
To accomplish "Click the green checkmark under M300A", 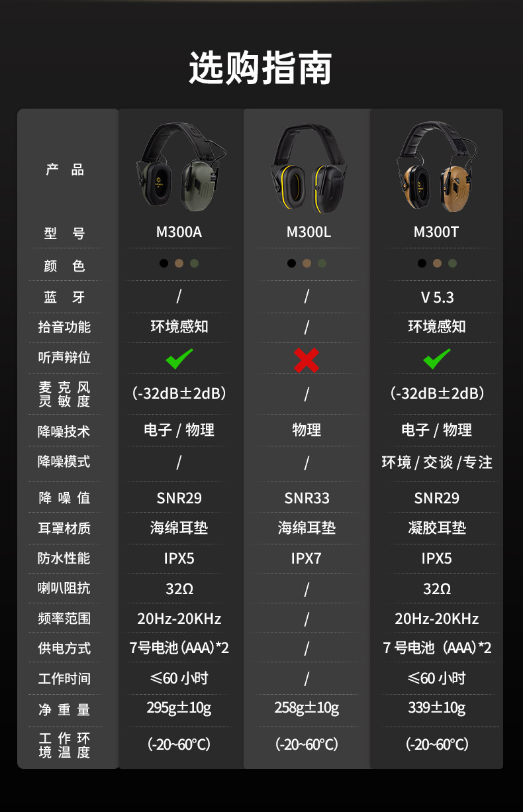I will point(179,358).
